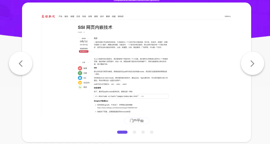Click the 门户平台 label button
270x144 pixels.
(x=137, y=121)
